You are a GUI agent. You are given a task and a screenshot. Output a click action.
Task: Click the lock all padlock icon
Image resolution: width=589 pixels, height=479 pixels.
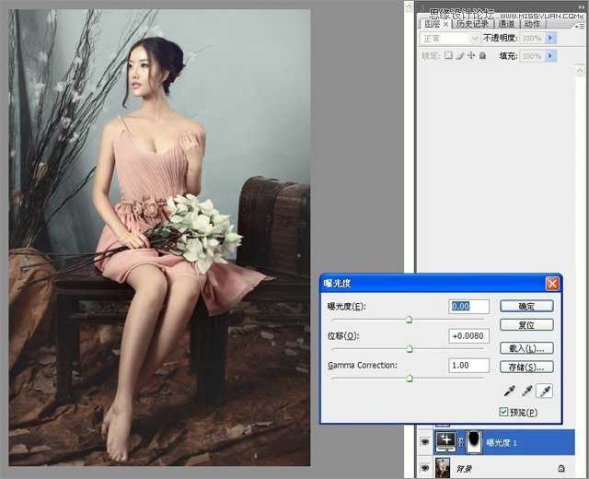[x=481, y=56]
